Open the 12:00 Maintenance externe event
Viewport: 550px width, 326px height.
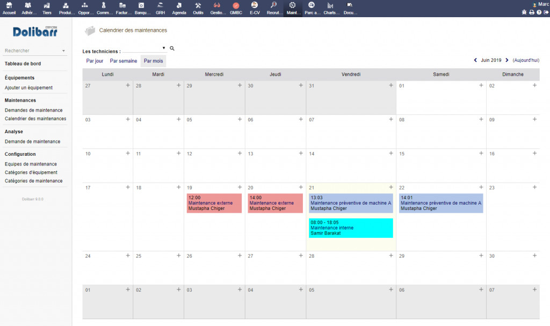[214, 203]
